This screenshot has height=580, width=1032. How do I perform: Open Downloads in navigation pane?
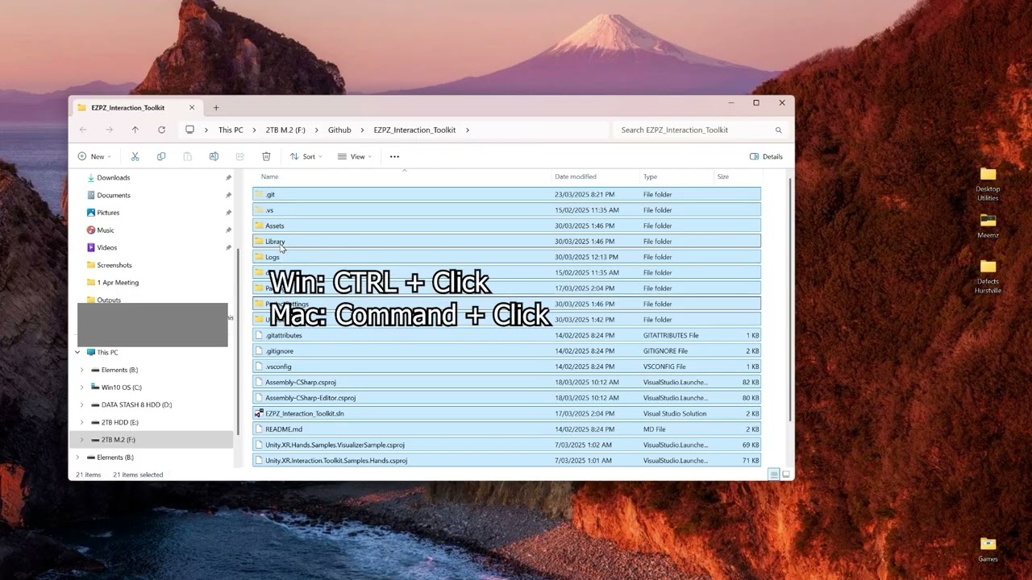[114, 177]
